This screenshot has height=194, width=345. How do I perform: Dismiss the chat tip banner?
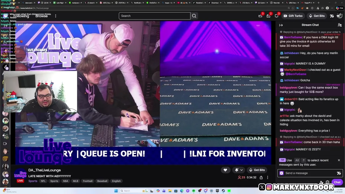[339, 160]
